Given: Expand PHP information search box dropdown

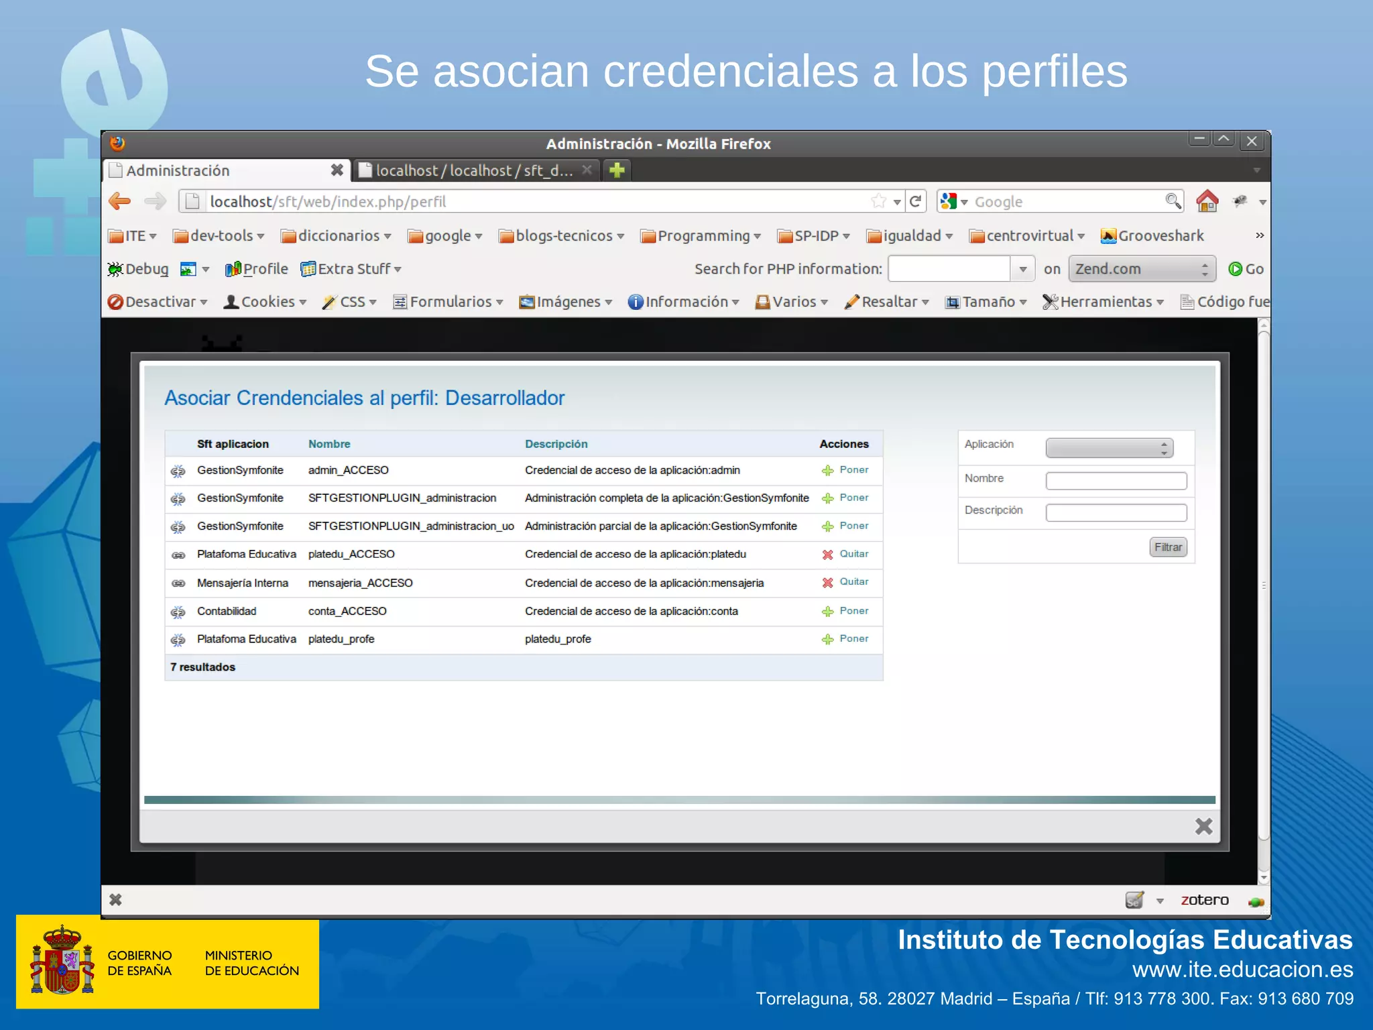Looking at the screenshot, I should tap(1022, 269).
